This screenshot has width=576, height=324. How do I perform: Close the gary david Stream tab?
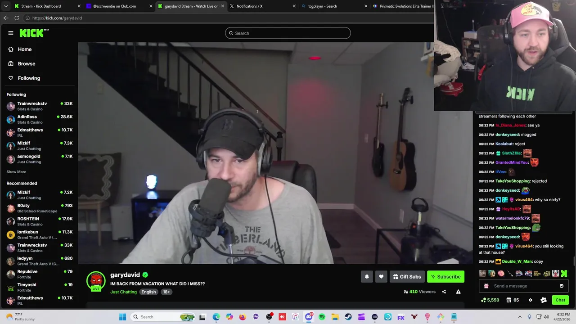click(222, 6)
